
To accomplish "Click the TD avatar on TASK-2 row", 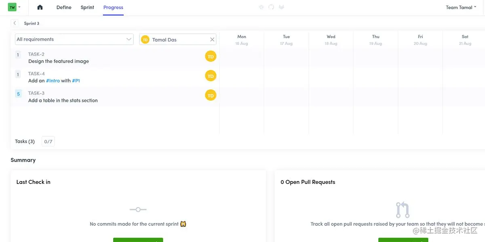I will point(211,56).
